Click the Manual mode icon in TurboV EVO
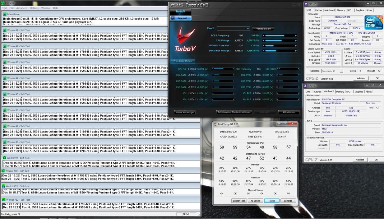 pos(173,18)
